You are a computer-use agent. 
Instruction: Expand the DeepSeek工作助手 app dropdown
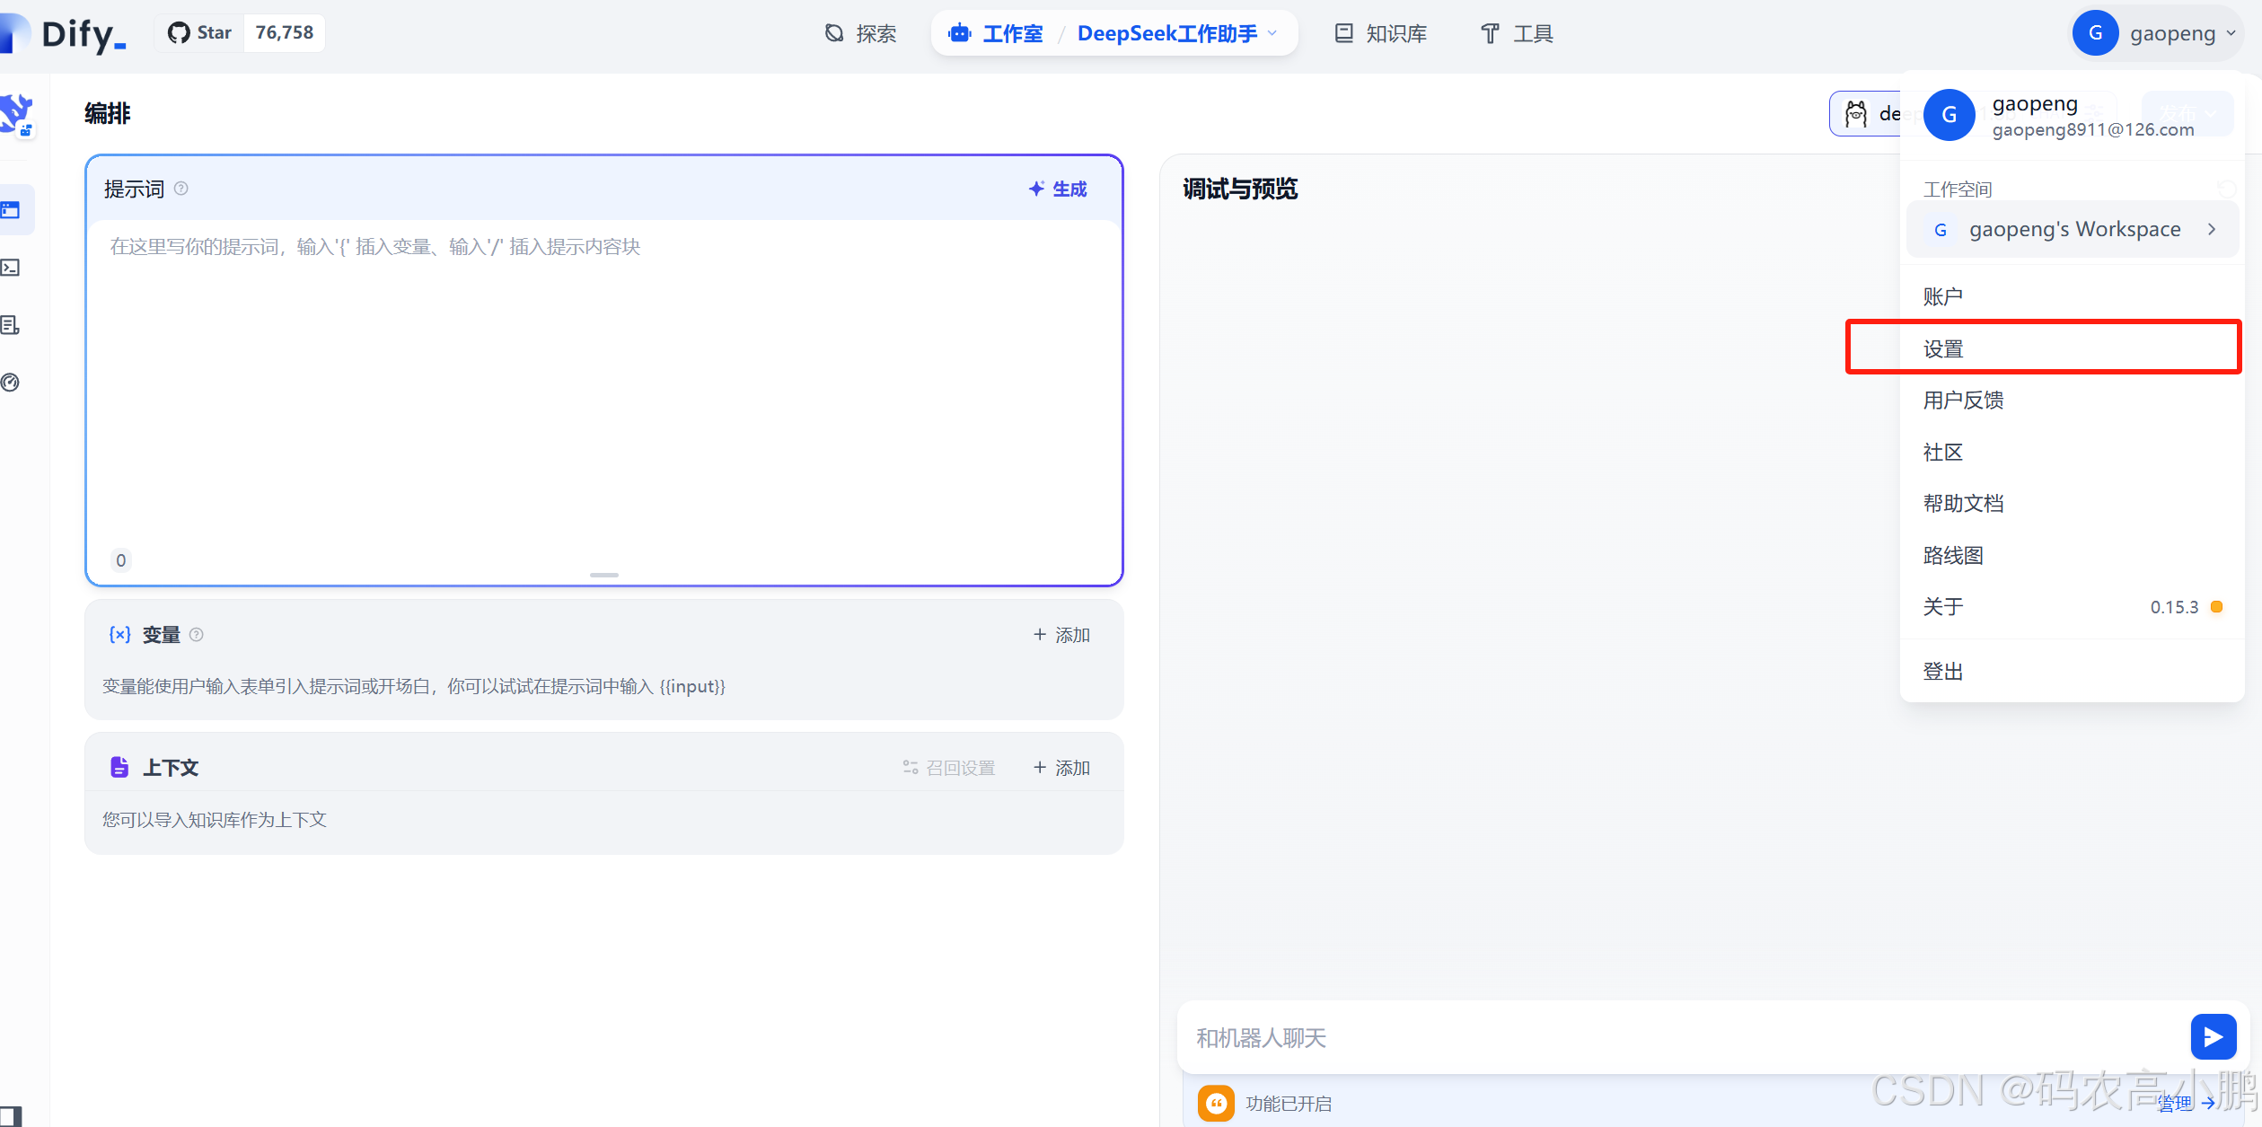point(1272,33)
